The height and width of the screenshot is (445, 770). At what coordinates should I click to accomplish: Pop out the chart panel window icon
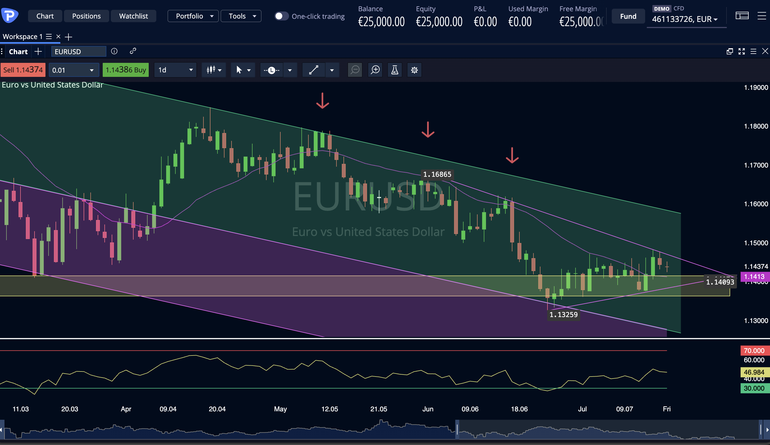click(730, 51)
